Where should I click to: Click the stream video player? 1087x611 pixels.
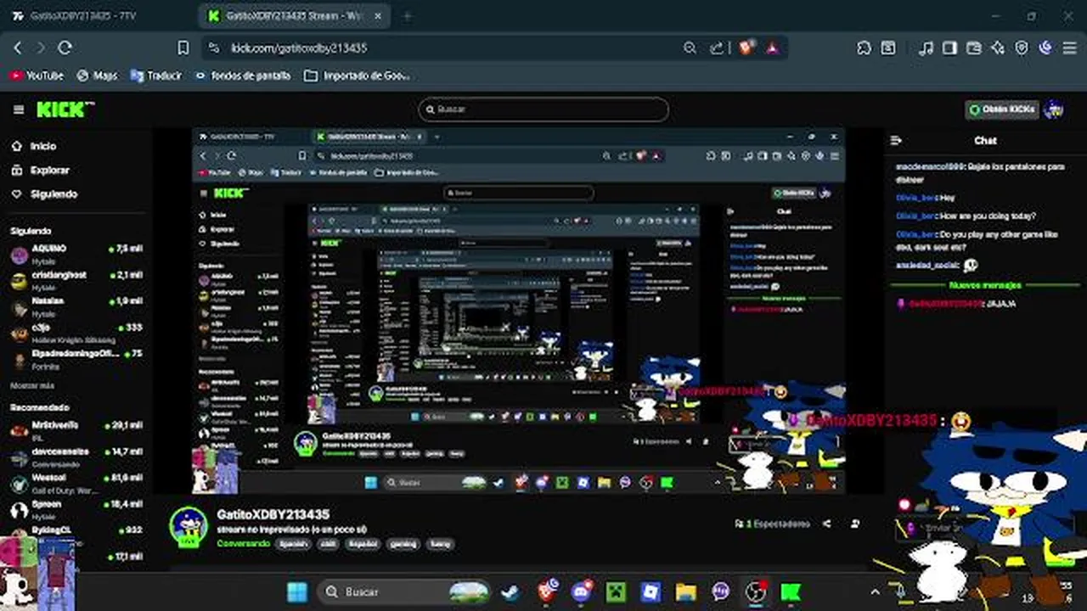point(519,311)
